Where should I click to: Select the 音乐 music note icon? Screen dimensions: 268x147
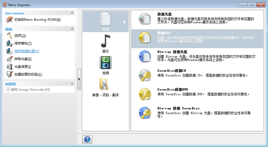[x=106, y=41]
